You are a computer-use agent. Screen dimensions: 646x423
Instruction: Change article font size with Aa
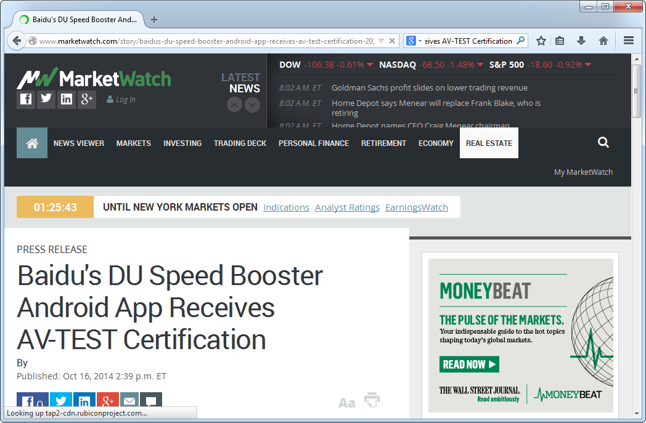346,403
